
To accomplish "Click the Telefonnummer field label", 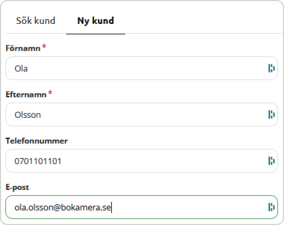I will [37, 141].
